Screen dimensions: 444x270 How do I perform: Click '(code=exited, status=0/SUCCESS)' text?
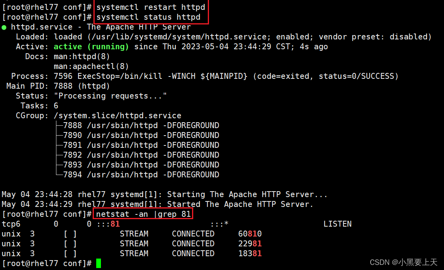pyautogui.click(x=326, y=76)
